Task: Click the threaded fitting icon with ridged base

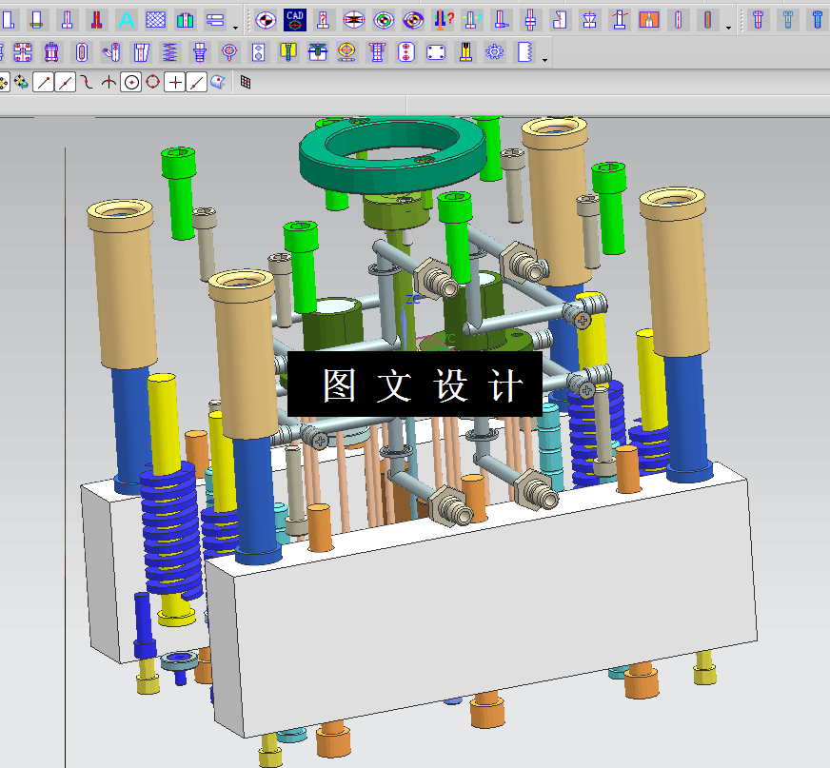Action: [200, 52]
